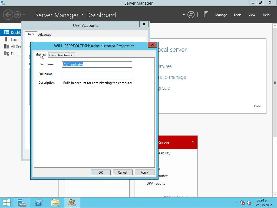Click the add servers to manage link
This screenshot has width=277, height=208.
tap(172, 77)
